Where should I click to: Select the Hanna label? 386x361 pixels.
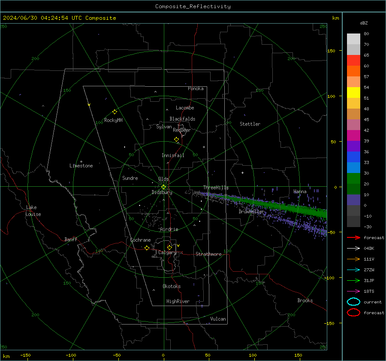click(x=300, y=191)
